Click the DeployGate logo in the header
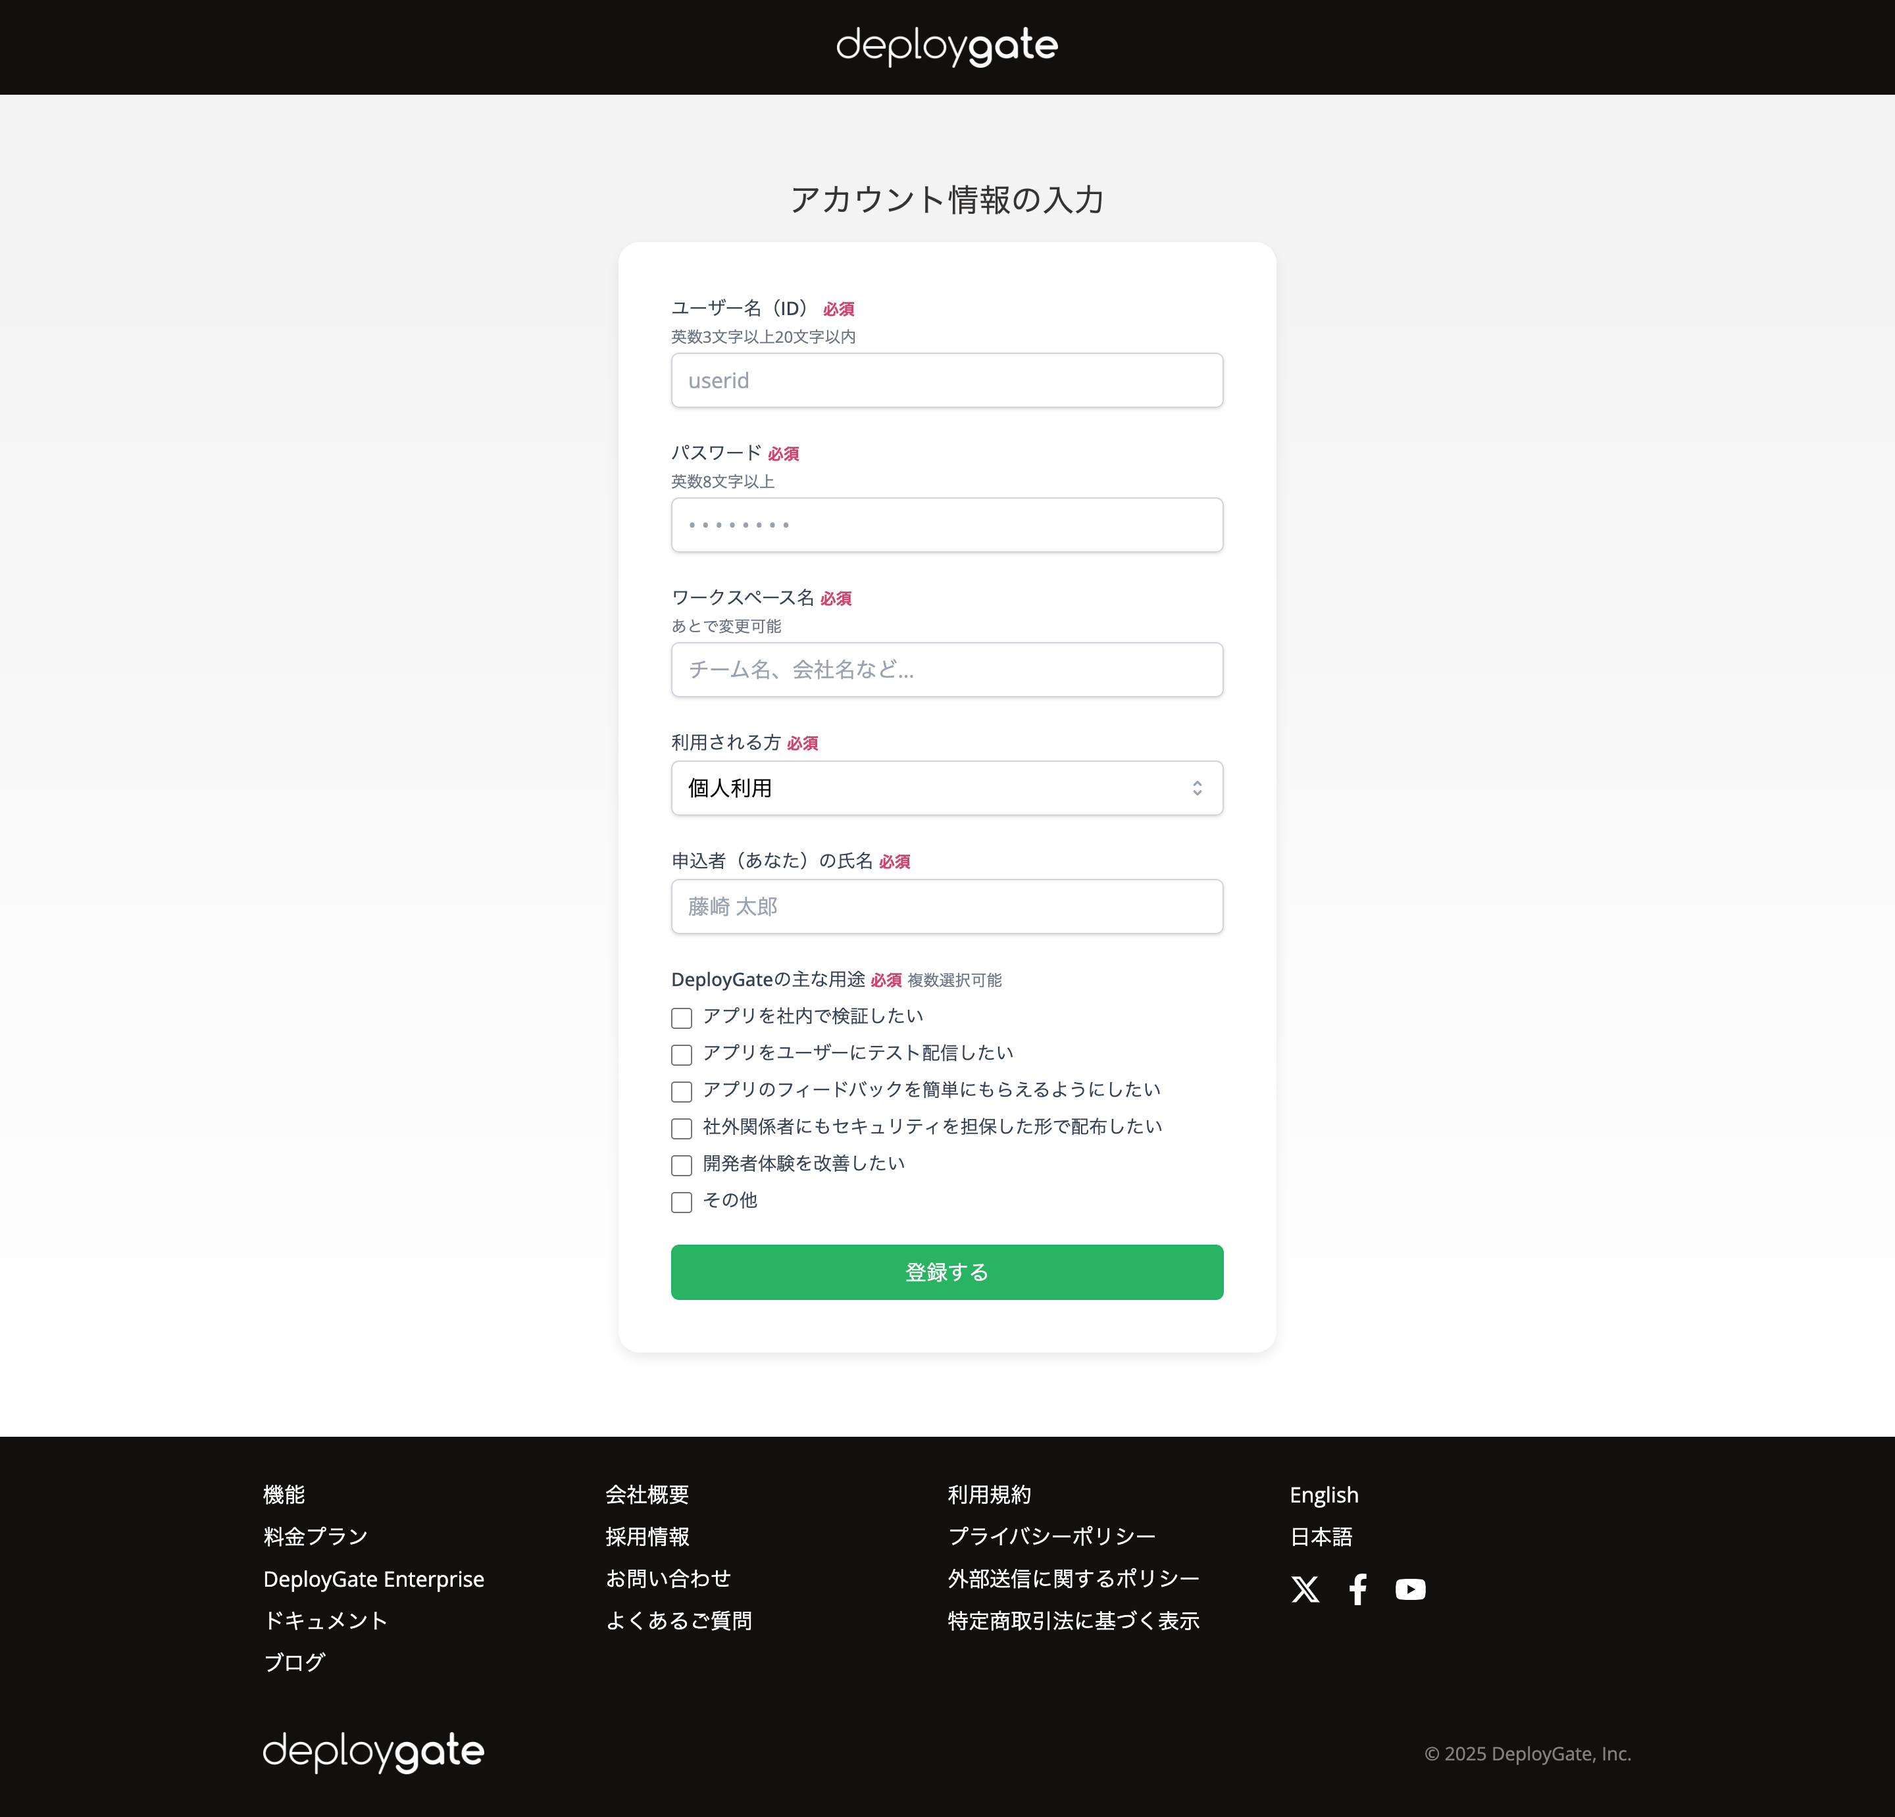Screen dimensions: 1895x1817 tap(947, 45)
